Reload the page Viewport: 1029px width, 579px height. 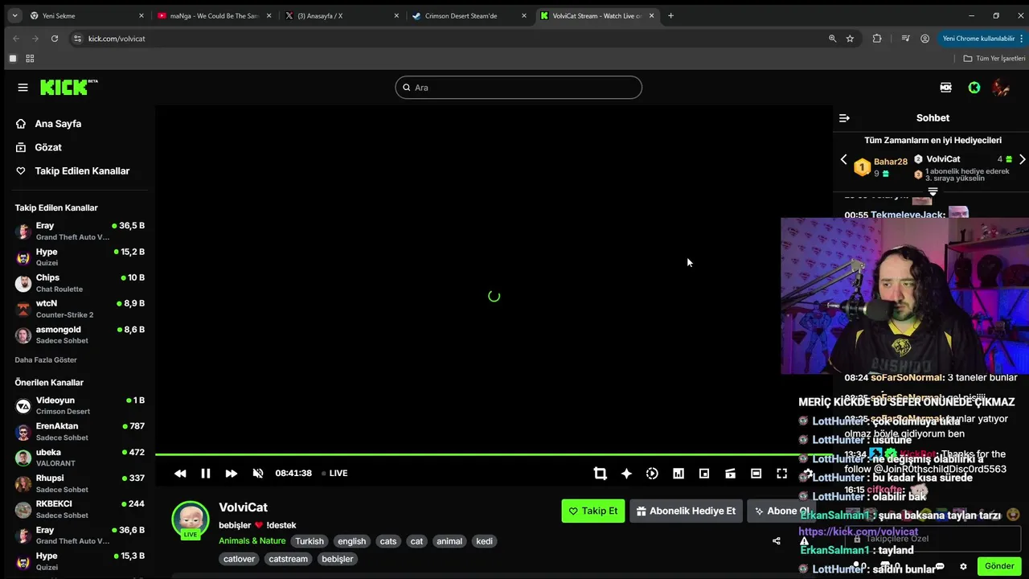[x=55, y=39]
